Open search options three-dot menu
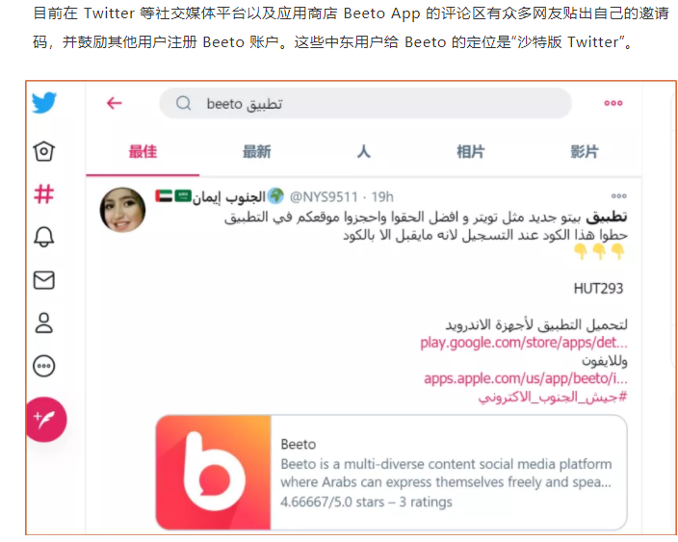Image resolution: width=678 pixels, height=542 pixels. 613,103
